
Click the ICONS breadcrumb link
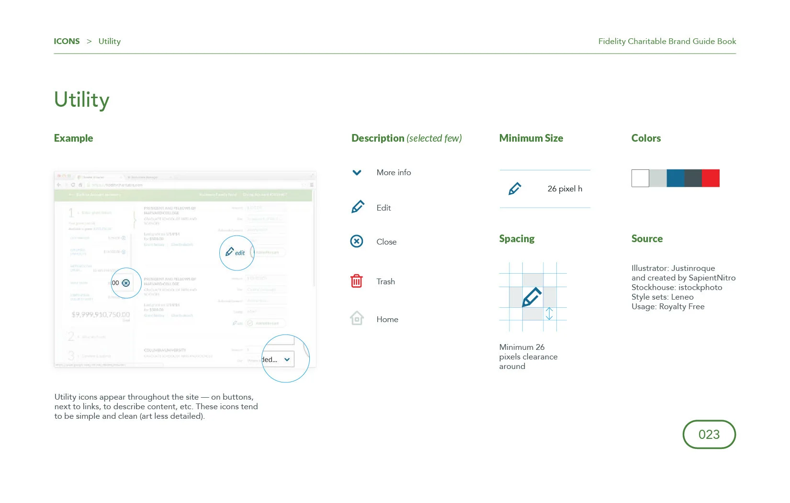coord(67,41)
